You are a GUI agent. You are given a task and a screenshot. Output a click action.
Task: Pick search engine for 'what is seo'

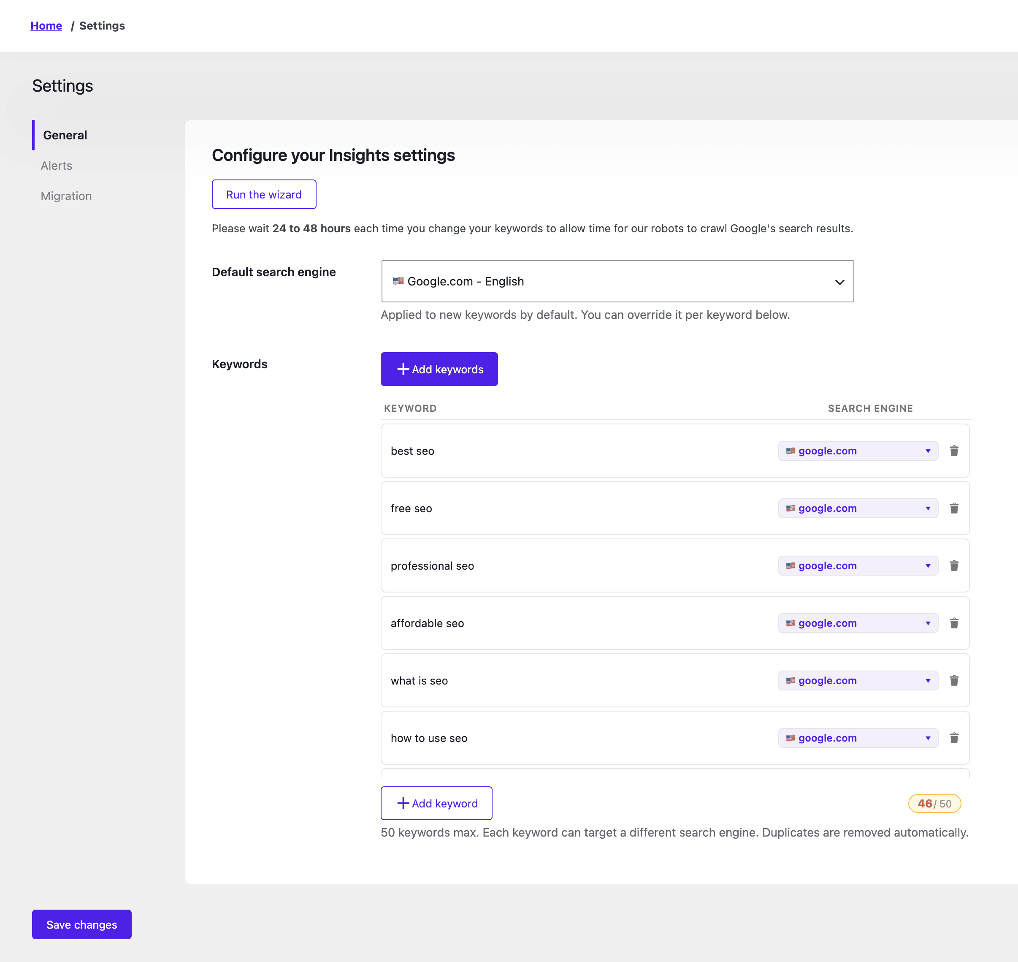point(858,680)
